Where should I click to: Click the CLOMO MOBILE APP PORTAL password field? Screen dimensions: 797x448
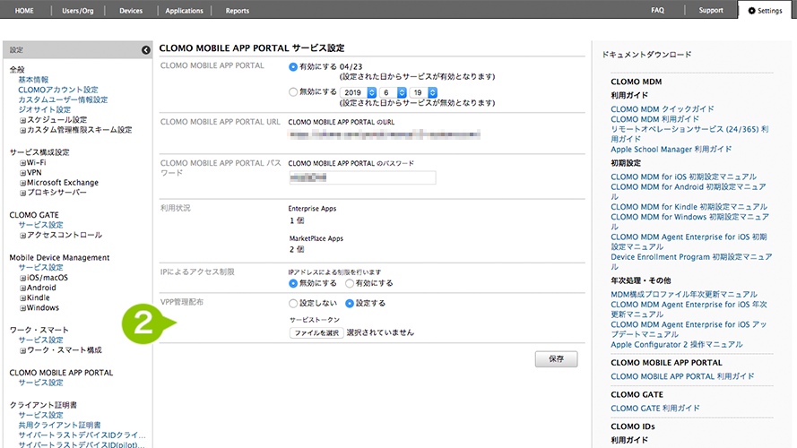coord(362,177)
